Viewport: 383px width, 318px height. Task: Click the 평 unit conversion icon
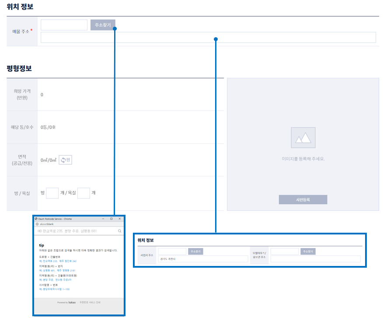point(65,160)
